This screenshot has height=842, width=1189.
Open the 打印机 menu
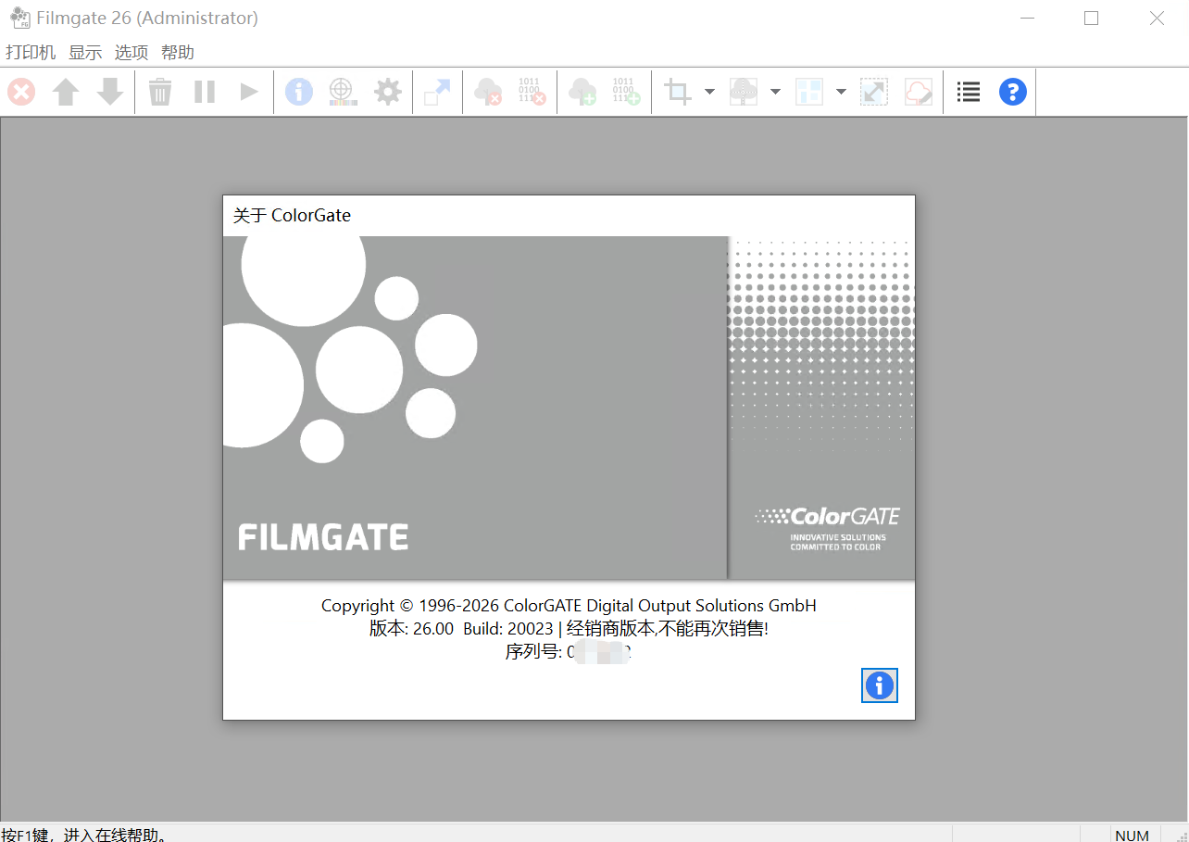[31, 53]
